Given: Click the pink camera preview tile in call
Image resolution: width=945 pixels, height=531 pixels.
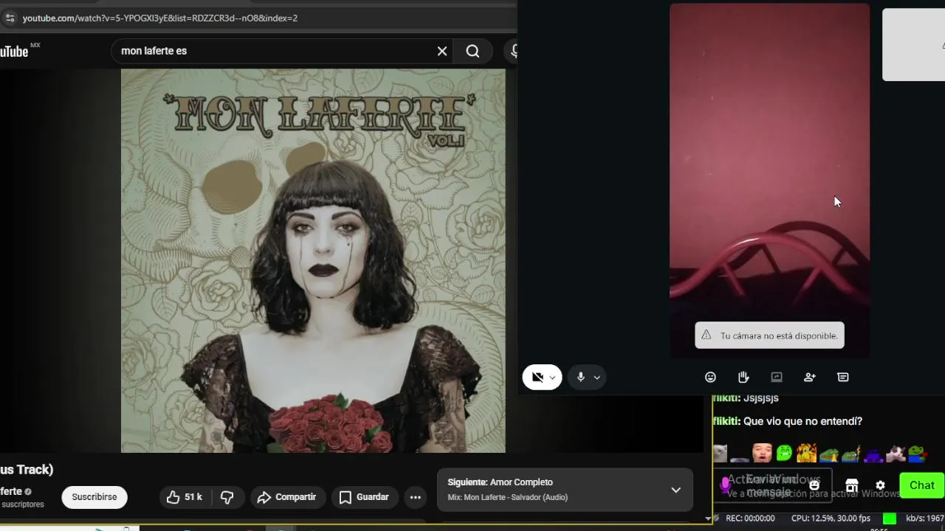Looking at the screenshot, I should pyautogui.click(x=769, y=181).
